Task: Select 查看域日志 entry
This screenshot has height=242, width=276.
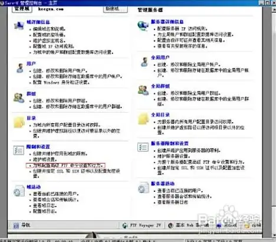Action: pos(45,205)
